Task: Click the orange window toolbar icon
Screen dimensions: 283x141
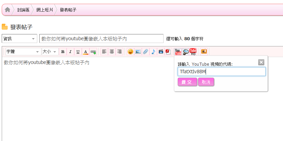Action: tap(204, 52)
